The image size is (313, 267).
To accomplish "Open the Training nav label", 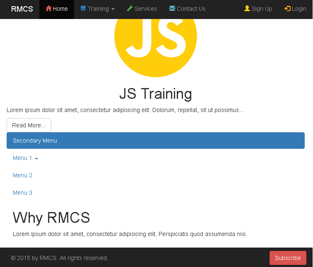I will click(99, 9).
